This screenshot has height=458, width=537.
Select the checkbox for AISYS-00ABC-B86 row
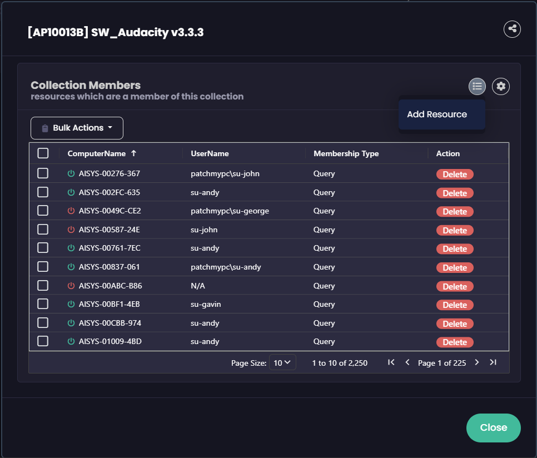click(43, 286)
